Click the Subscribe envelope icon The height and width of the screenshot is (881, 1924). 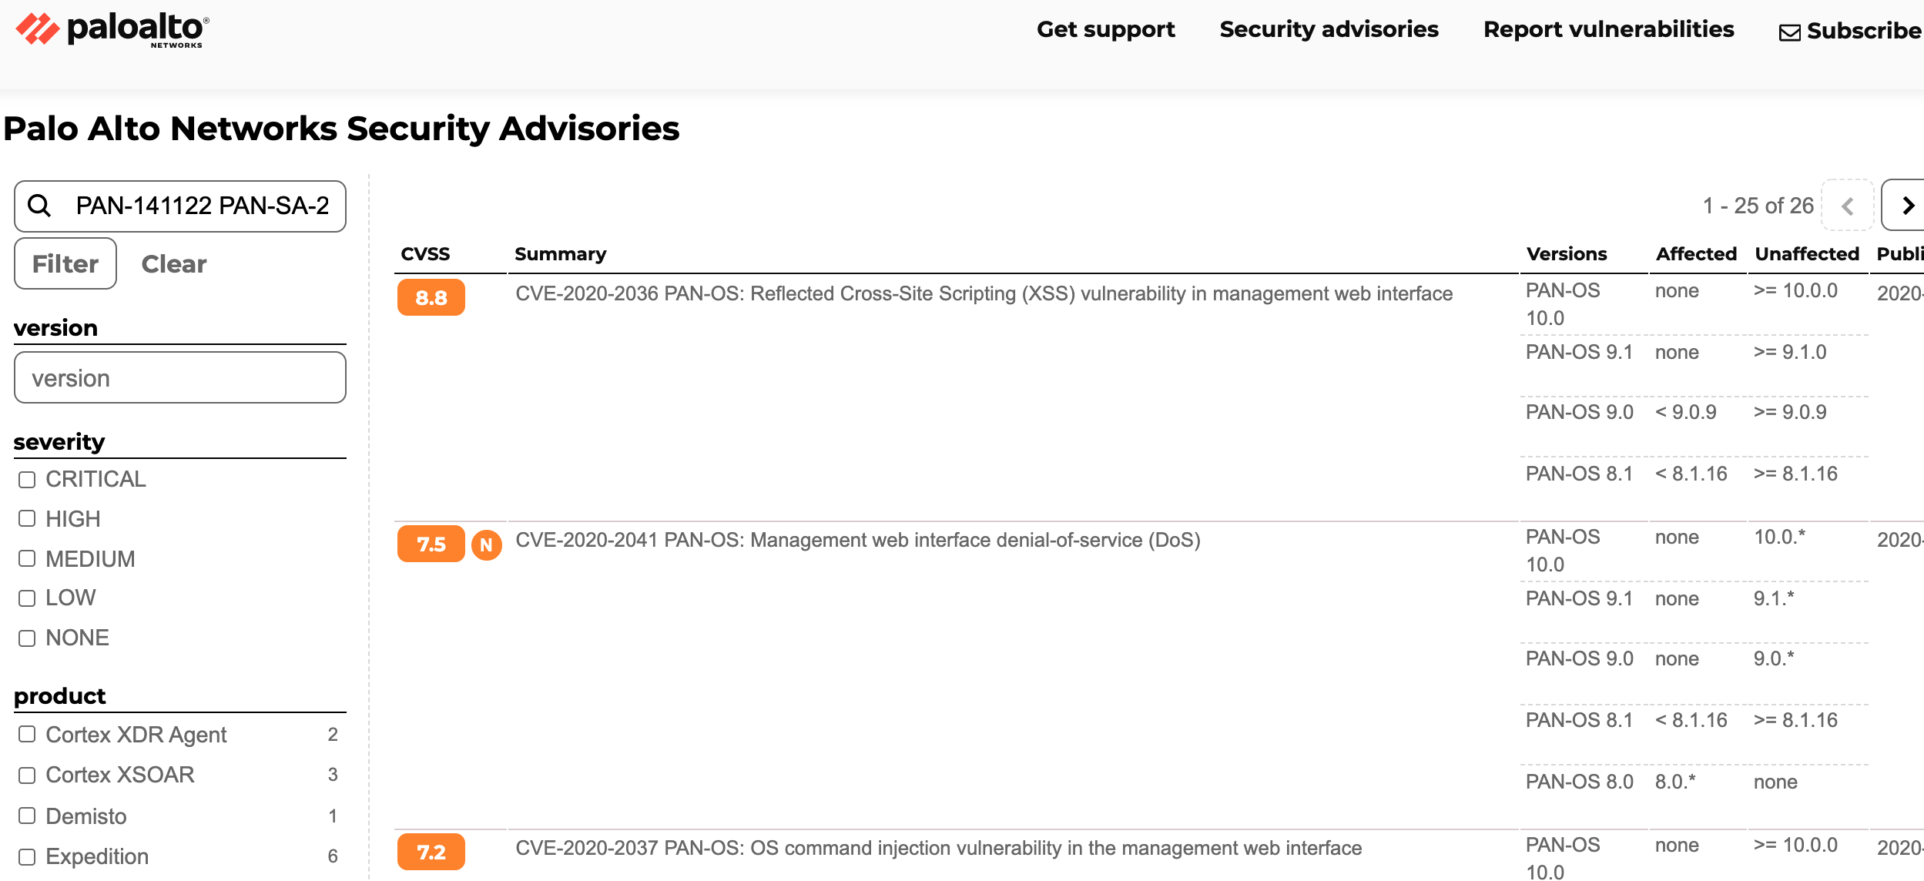(x=1789, y=32)
